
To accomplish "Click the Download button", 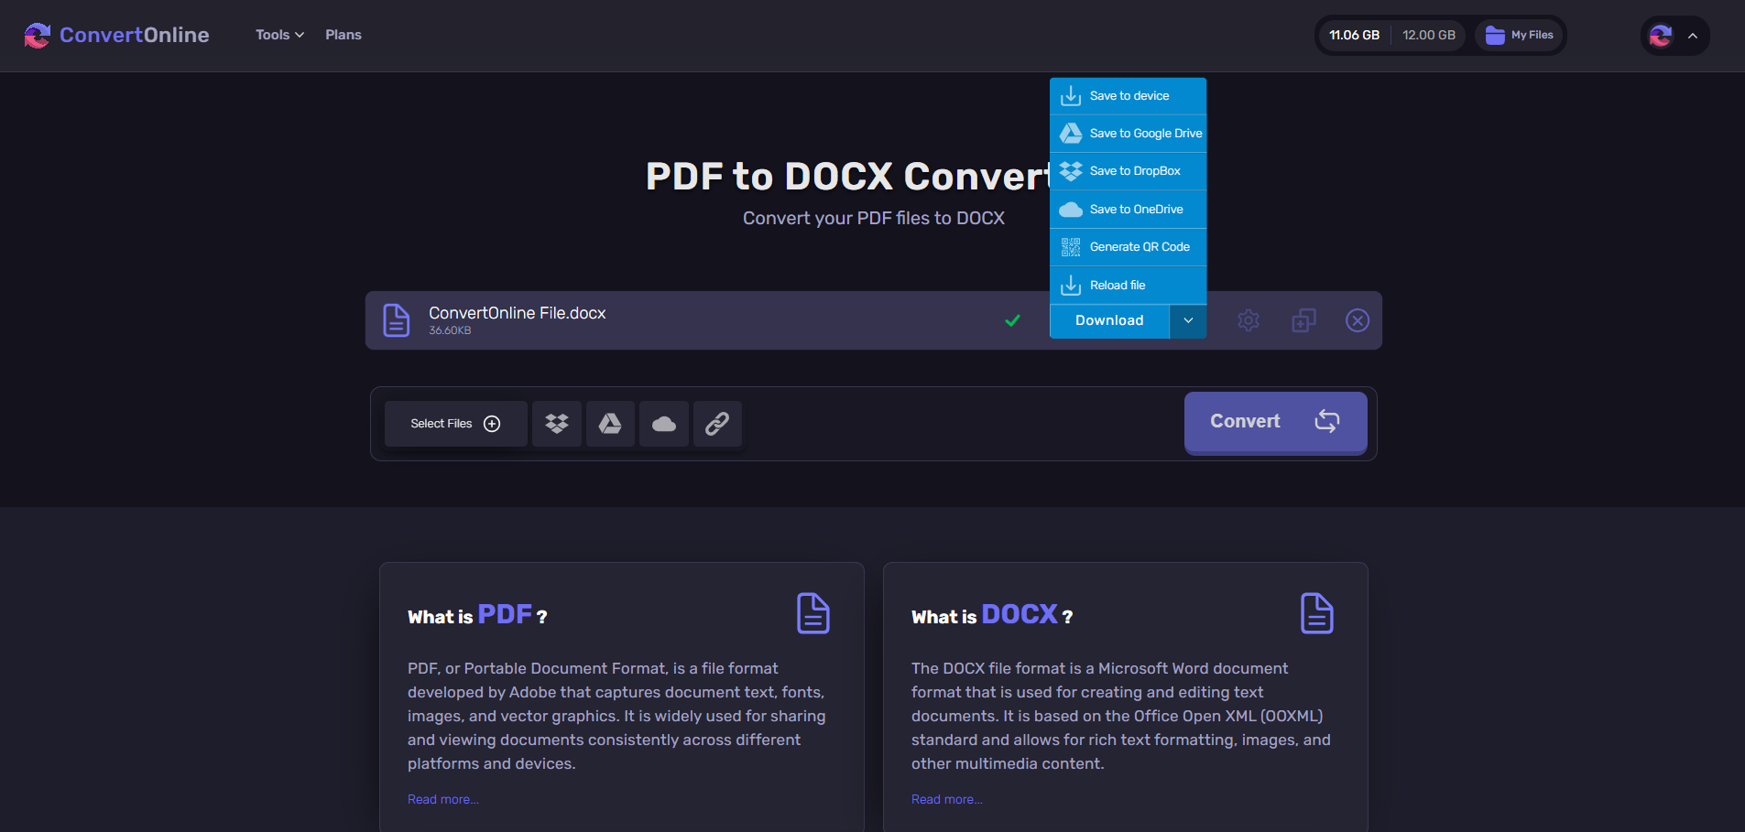I will (x=1109, y=320).
